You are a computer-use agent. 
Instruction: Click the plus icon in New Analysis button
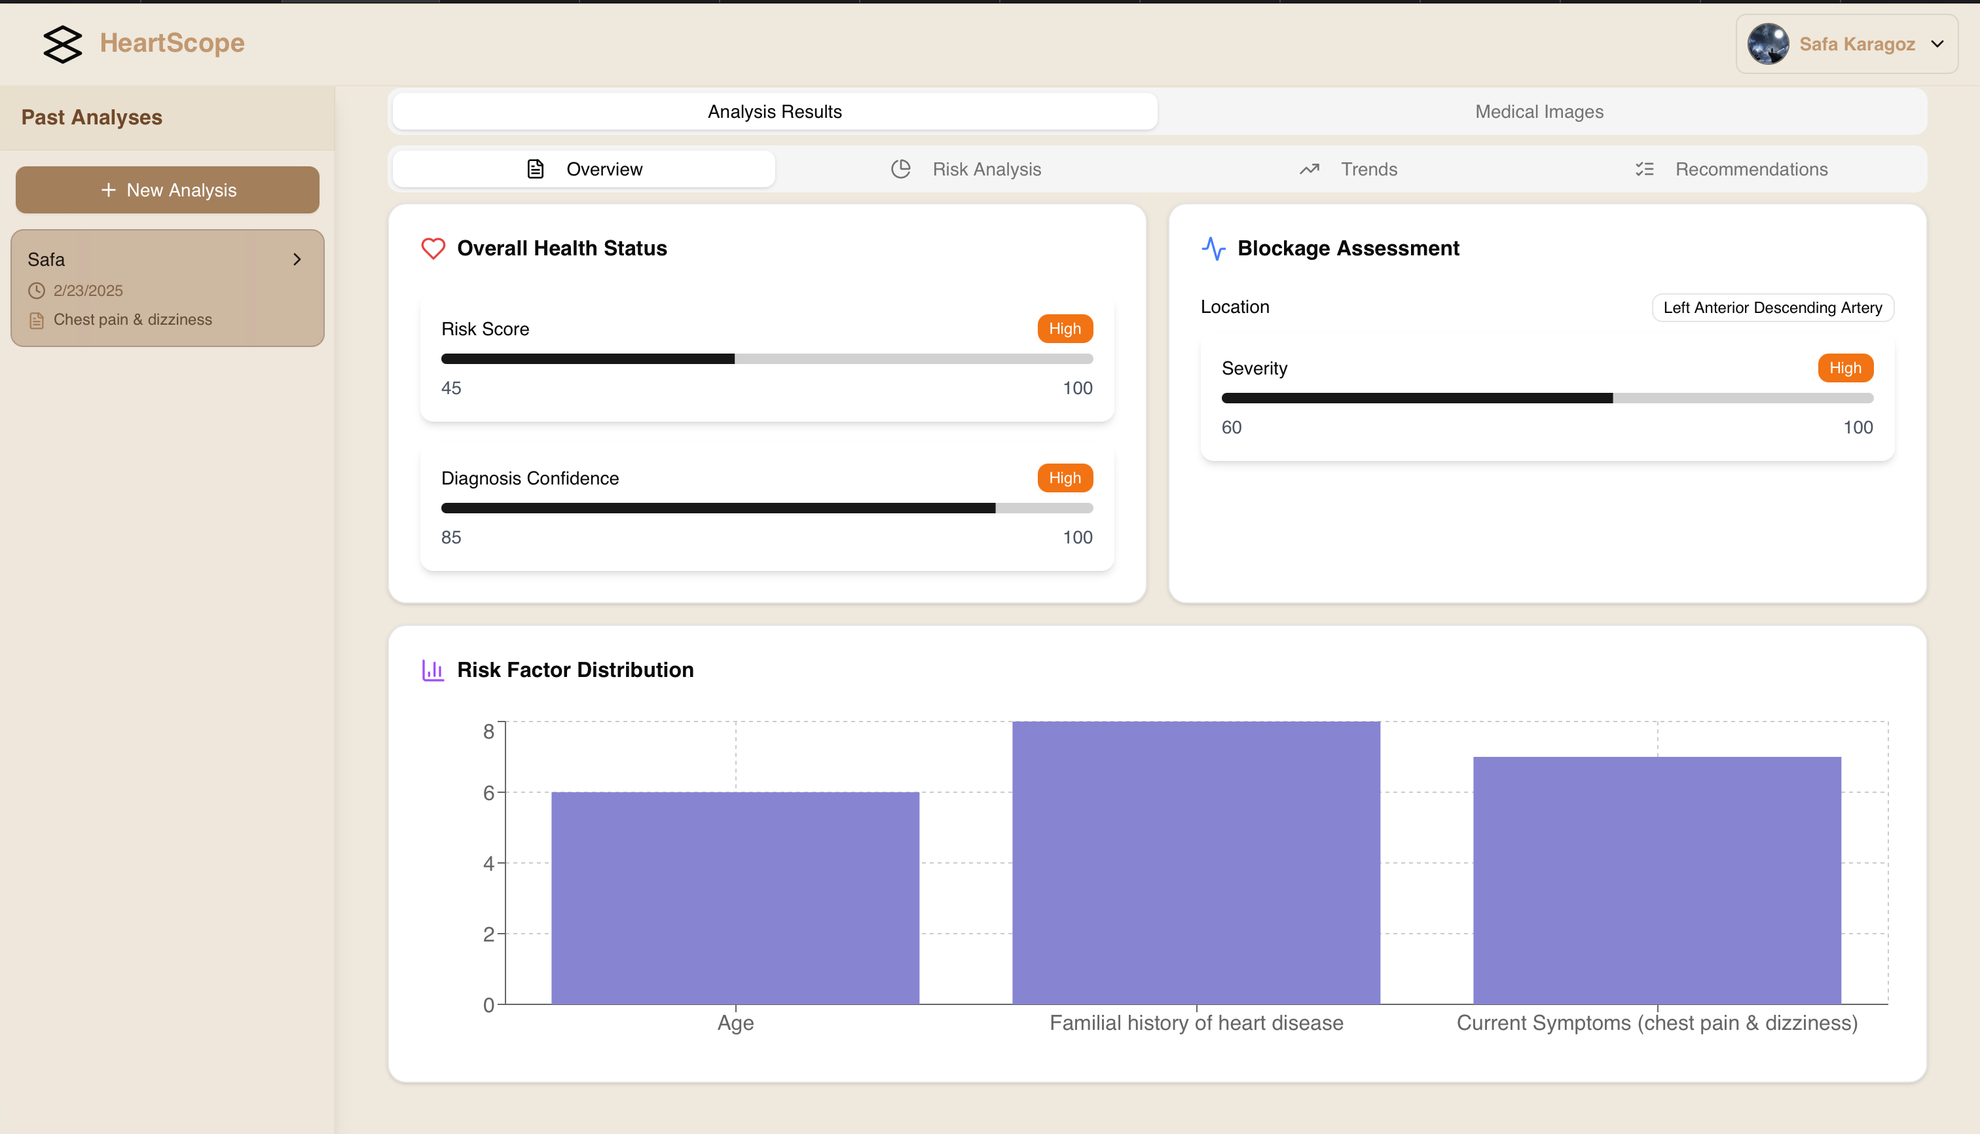tap(108, 190)
